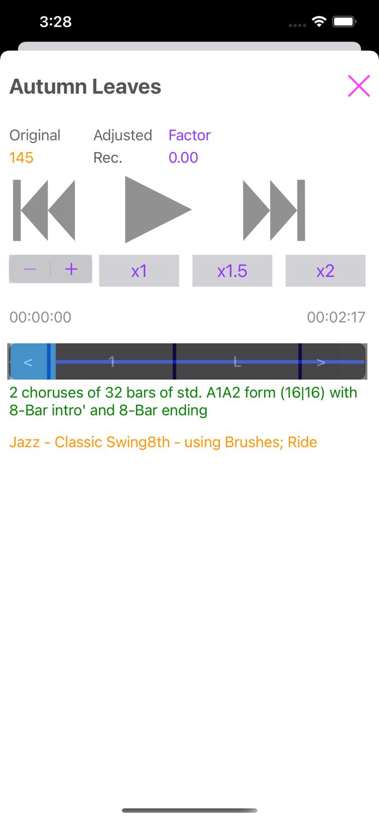This screenshot has width=379, height=820.
Task: Tap the fast-forward icon to skip ahead
Action: 273,209
